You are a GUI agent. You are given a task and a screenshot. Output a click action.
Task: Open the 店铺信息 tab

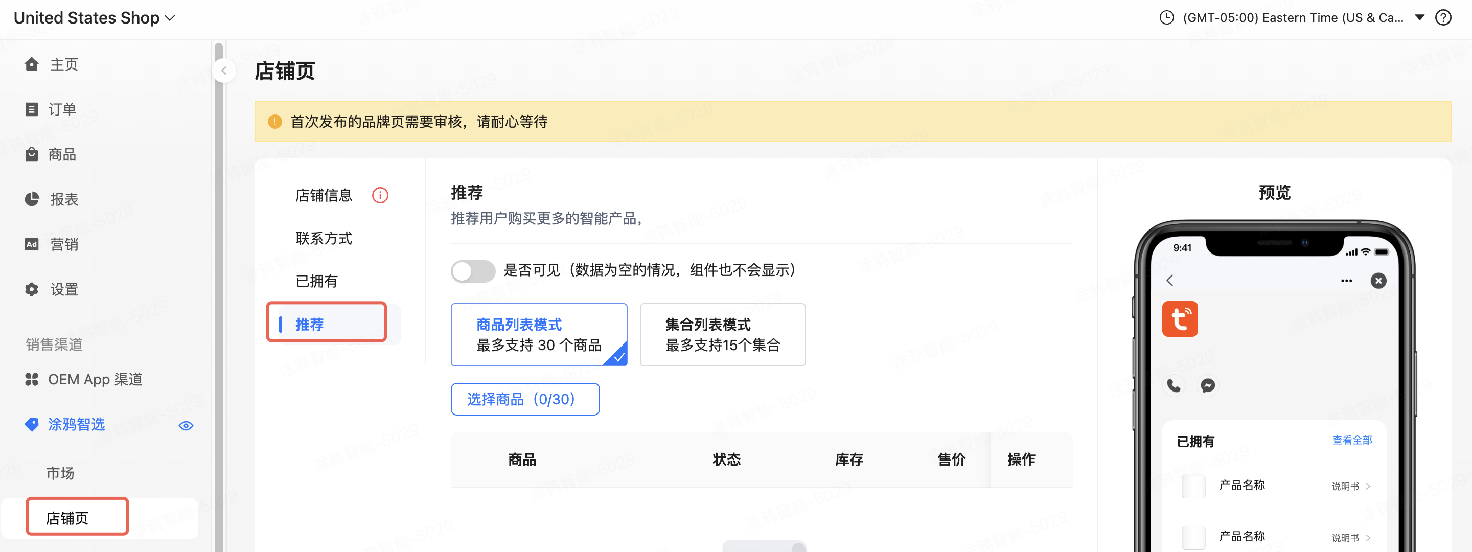point(324,195)
